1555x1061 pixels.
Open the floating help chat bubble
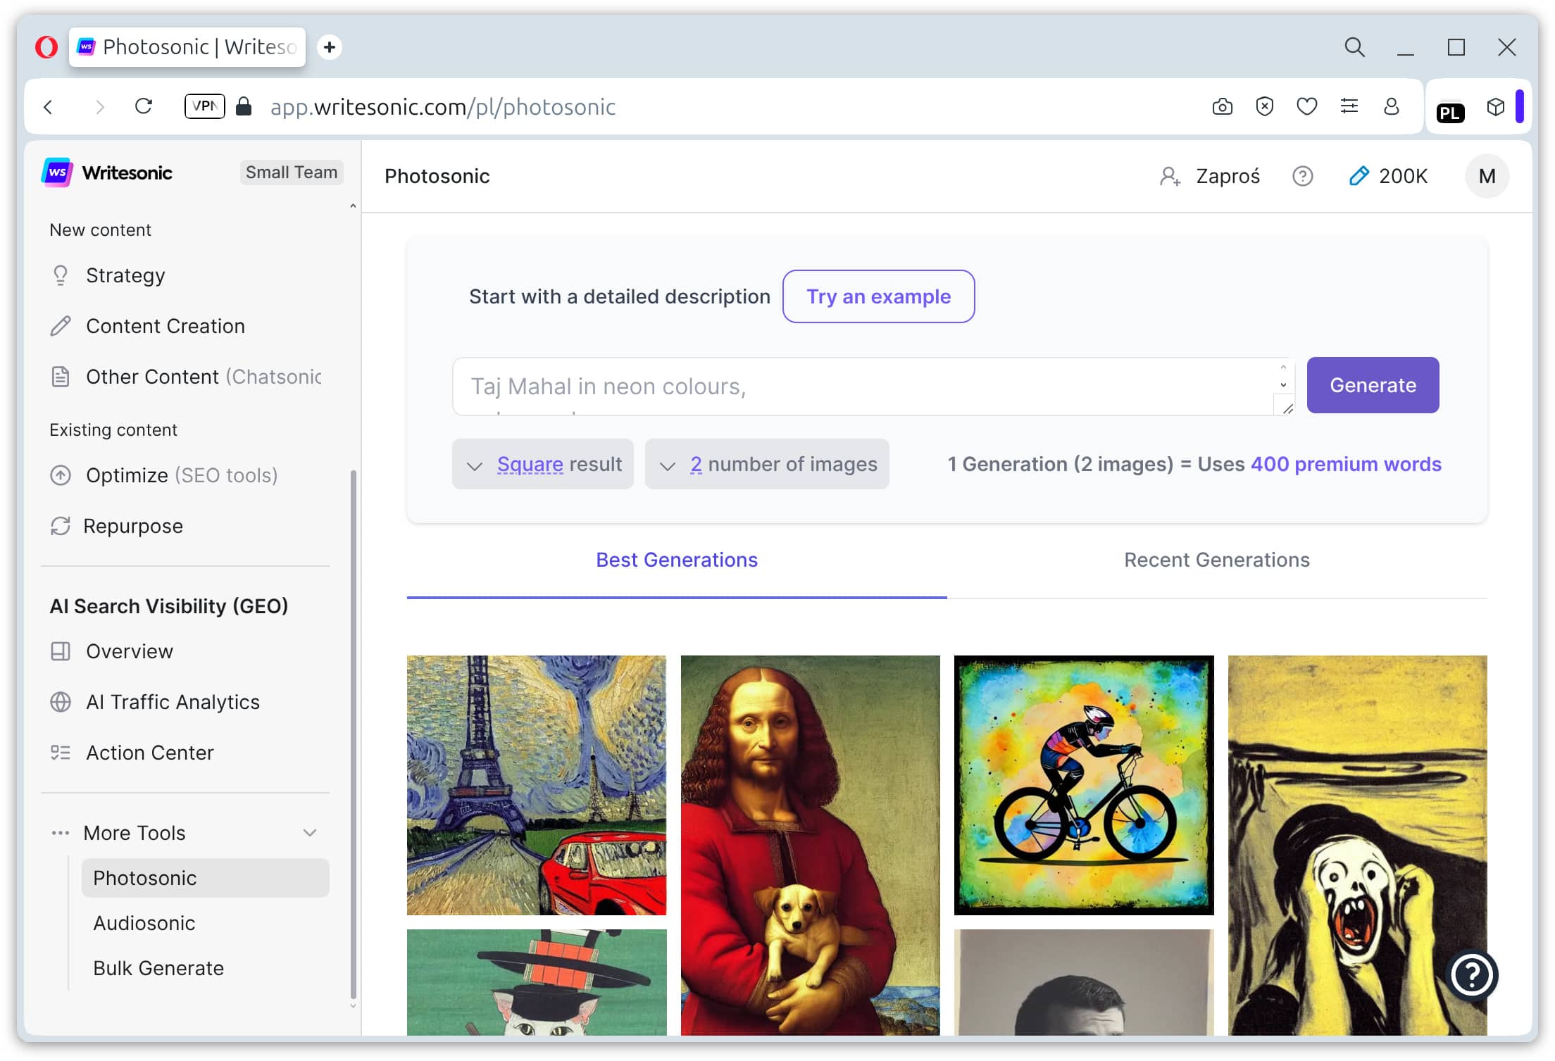[x=1472, y=975]
